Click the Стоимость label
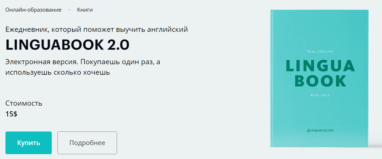Viewport: 382px width, 159px height. click(x=24, y=103)
